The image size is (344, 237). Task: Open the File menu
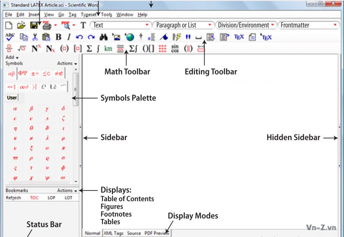coord(9,15)
